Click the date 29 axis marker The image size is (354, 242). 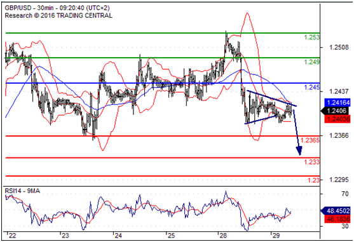pyautogui.click(x=276, y=236)
